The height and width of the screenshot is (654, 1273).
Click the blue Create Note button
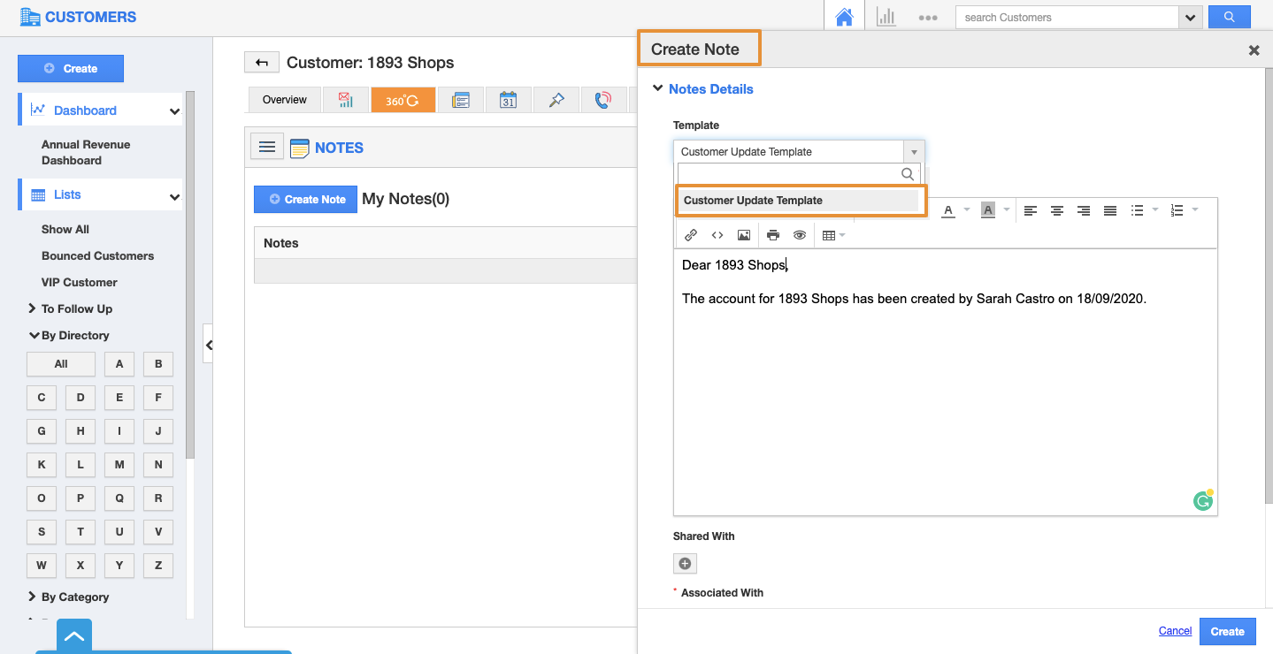305,200
